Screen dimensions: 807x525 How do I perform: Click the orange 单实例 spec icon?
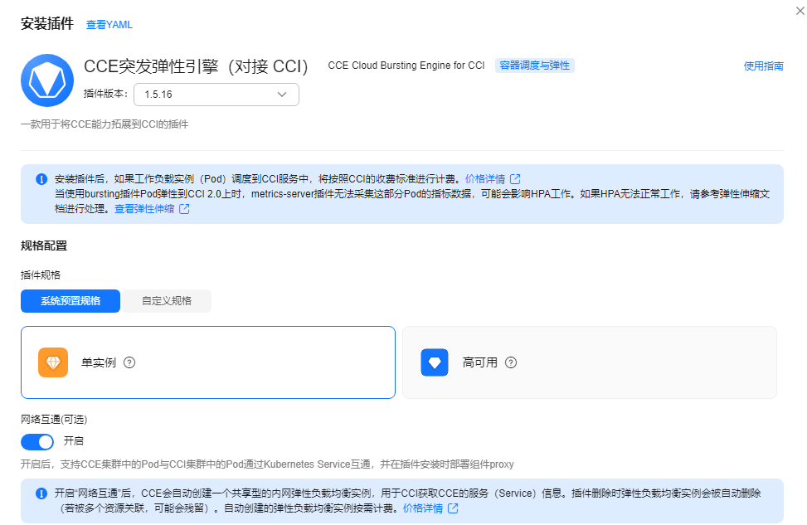pos(53,362)
